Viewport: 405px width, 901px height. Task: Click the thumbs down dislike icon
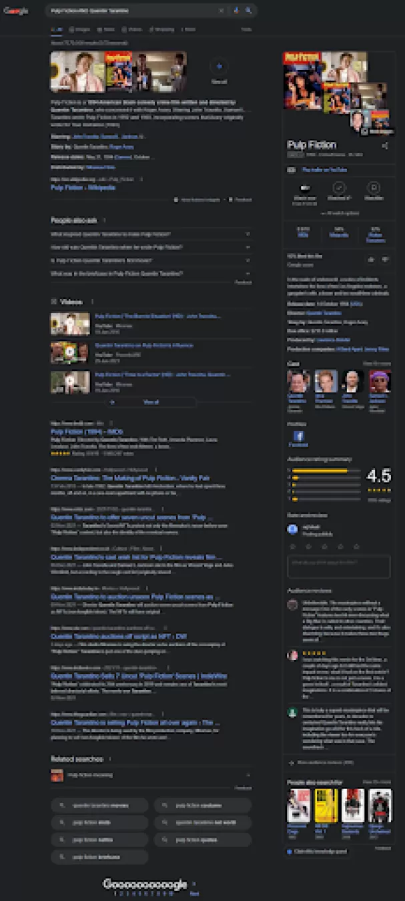[x=385, y=259]
